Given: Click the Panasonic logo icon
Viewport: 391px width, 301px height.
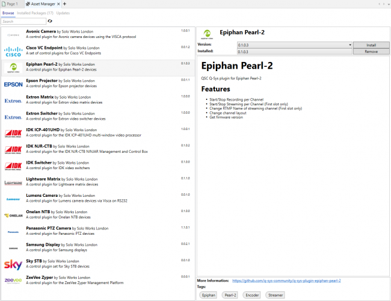Looking at the screenshot, I should click(13, 232).
